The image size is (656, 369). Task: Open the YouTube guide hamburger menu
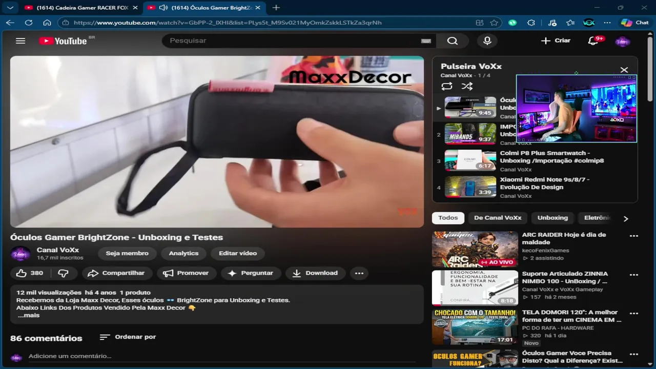coord(20,40)
